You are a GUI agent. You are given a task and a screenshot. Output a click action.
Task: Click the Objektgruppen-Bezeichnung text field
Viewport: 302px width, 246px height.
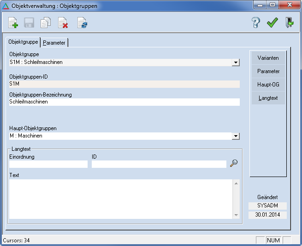pos(124,102)
